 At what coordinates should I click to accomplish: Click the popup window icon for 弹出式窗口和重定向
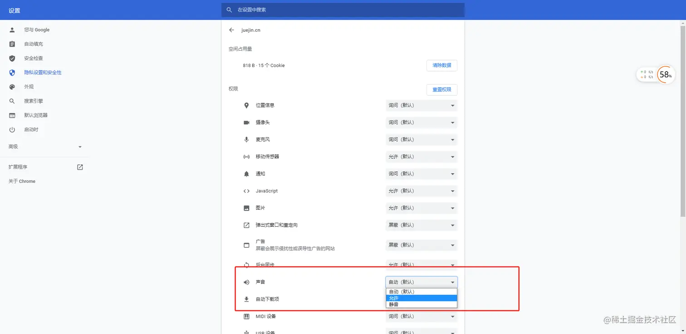click(x=246, y=225)
